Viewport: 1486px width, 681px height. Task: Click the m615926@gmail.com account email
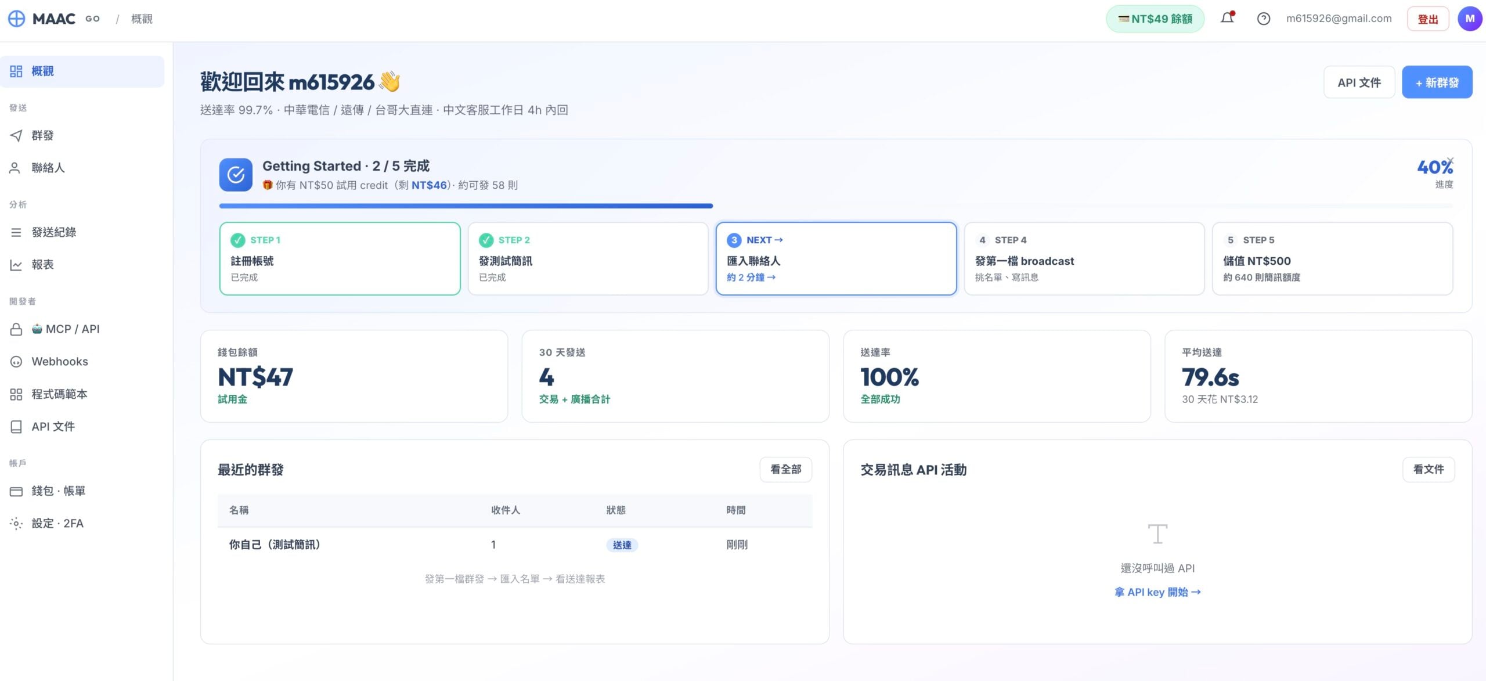tap(1339, 19)
